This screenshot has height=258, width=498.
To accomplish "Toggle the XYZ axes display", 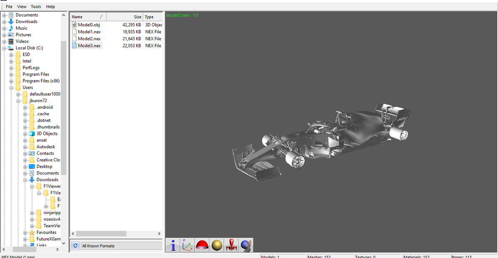I will click(x=187, y=245).
